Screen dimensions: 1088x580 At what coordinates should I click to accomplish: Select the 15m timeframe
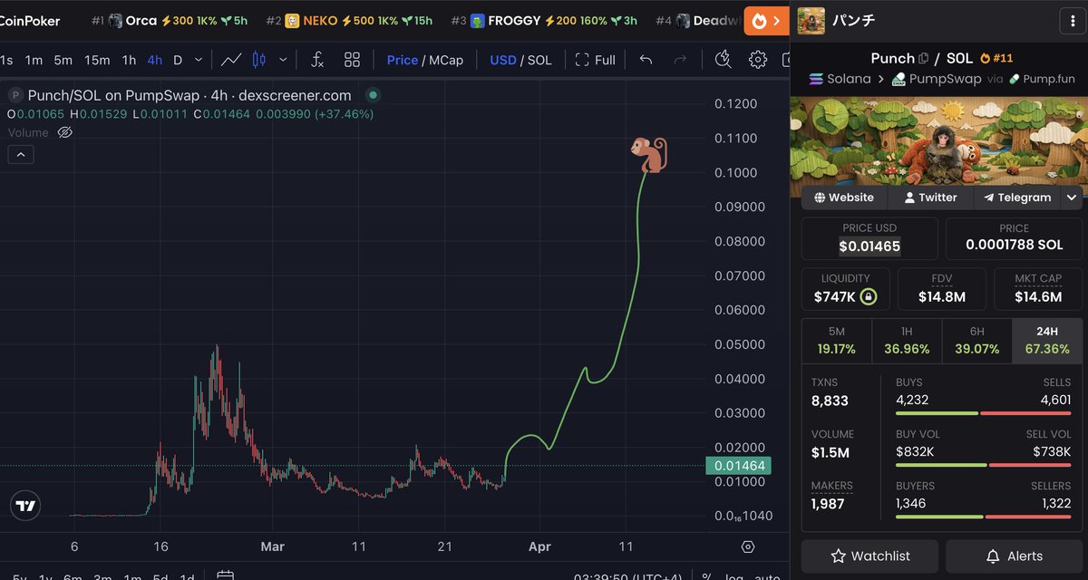coord(97,60)
